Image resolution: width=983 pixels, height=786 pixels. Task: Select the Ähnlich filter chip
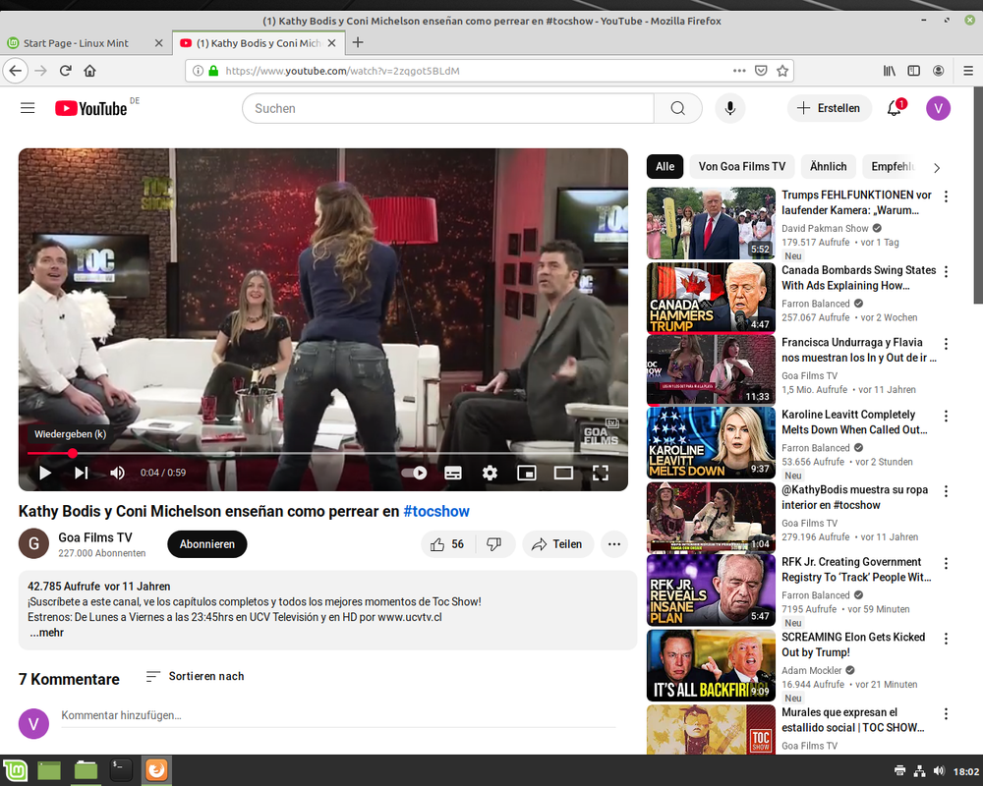[828, 167]
